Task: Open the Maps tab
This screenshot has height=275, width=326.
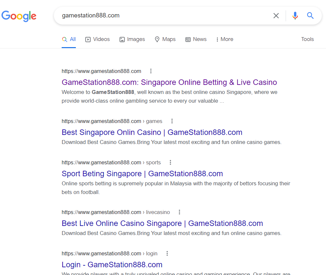Action: click(x=165, y=39)
